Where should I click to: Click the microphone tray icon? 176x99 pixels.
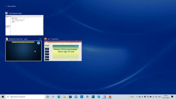[x=145, y=97]
